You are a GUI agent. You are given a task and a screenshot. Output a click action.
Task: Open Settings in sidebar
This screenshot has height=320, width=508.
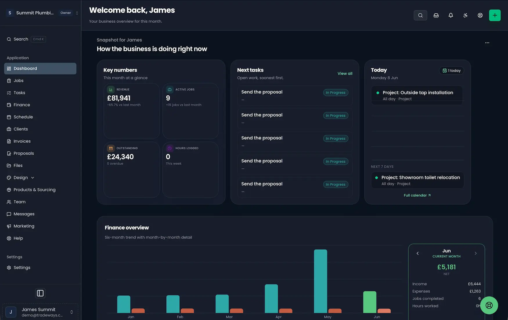pyautogui.click(x=40, y=268)
